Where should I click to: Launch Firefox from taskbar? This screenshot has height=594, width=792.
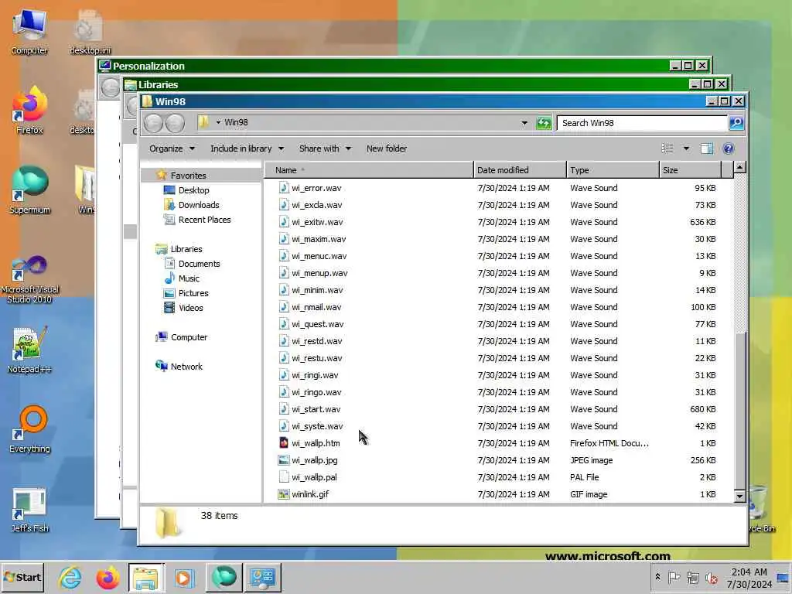108,577
